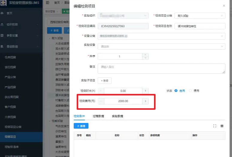Switch to the 实验数据 tab
This screenshot has width=232, height=157.
click(117, 116)
